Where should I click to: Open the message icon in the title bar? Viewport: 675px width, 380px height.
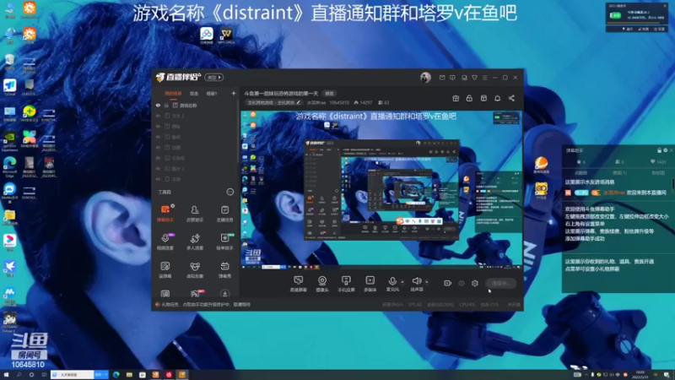(452, 78)
